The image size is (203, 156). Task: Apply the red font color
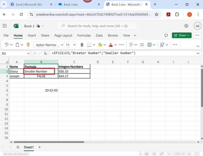tap(111, 45)
